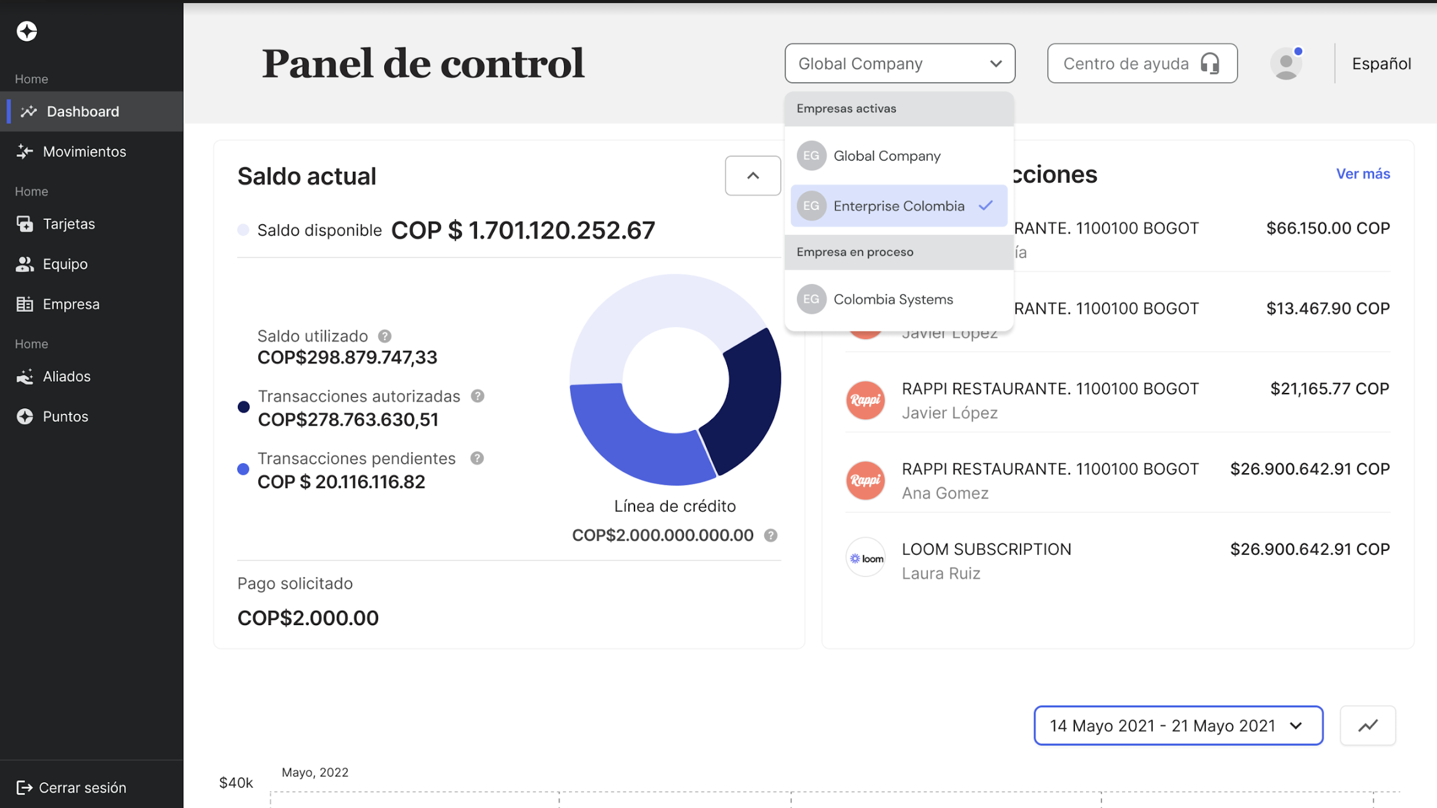
Task: Show help for Línea de crédito amount
Action: tap(770, 535)
